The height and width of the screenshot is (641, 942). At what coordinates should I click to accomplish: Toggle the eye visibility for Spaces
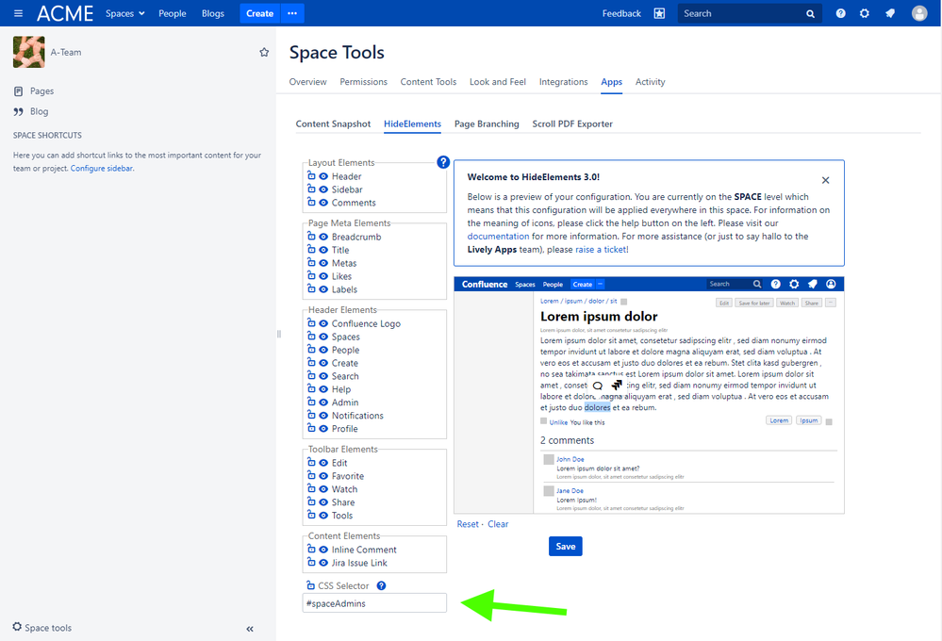click(323, 337)
